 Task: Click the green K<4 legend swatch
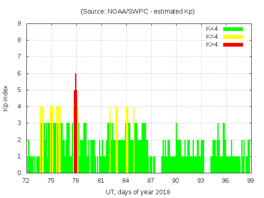(x=233, y=29)
